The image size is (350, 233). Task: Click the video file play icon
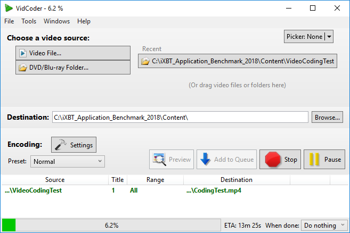[23, 53]
